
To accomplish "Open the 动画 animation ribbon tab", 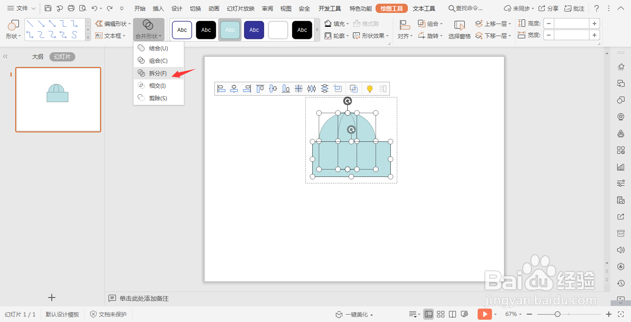I will point(214,8).
